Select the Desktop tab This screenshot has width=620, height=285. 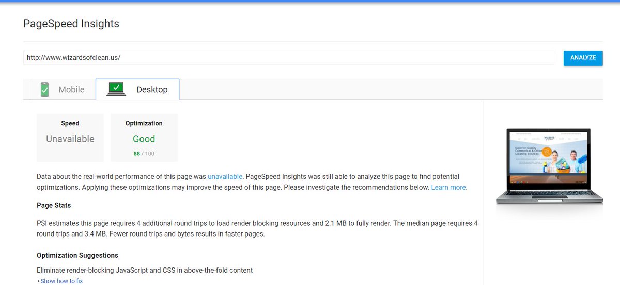tap(137, 90)
